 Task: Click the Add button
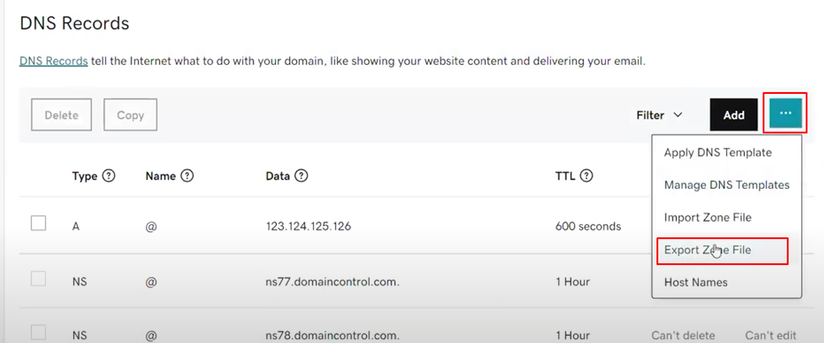coord(733,115)
